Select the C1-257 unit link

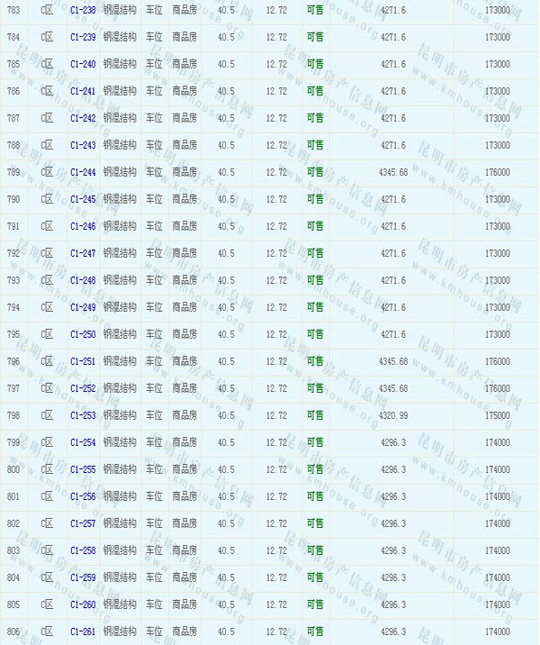click(82, 523)
